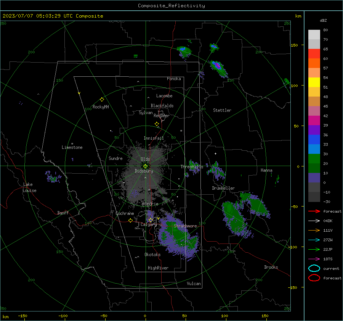
Task: Click the Okotoks city label
Action: coord(152,255)
